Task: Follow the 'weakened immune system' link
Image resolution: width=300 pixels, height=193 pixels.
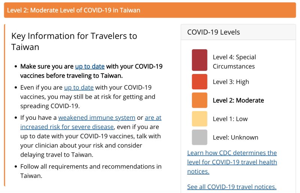Action: [97, 118]
